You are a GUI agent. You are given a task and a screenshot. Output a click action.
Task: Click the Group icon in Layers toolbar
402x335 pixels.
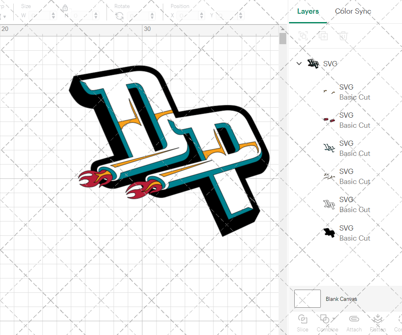point(303,36)
